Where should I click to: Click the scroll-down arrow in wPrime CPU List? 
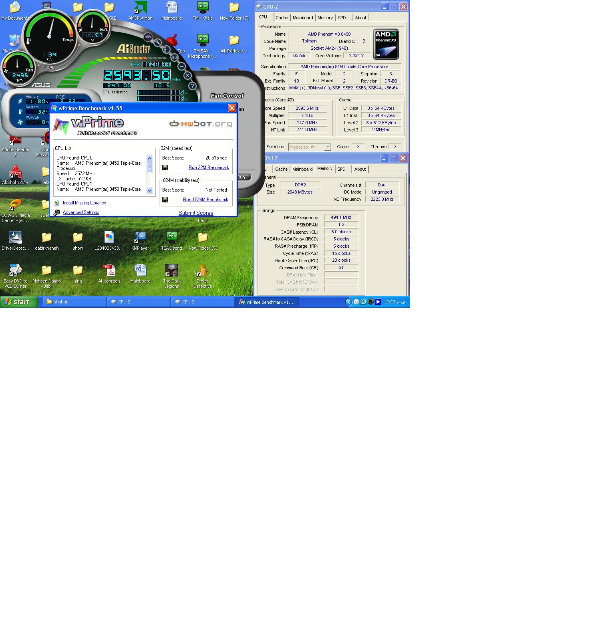click(x=150, y=191)
